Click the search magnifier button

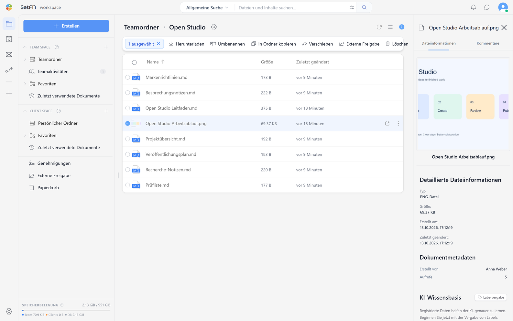click(364, 7)
